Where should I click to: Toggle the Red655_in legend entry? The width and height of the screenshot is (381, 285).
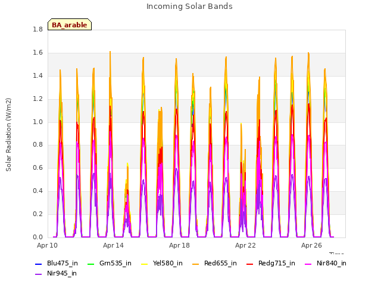coord(214,264)
